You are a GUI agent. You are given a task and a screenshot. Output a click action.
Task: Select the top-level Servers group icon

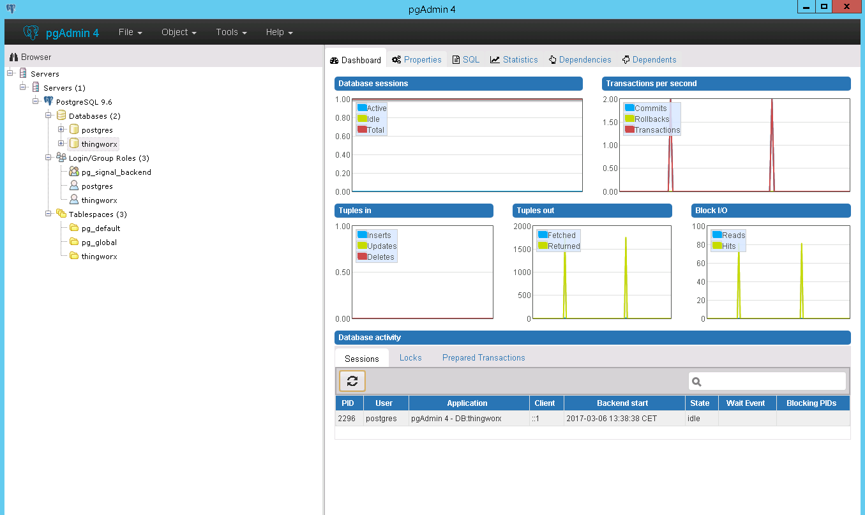point(23,73)
